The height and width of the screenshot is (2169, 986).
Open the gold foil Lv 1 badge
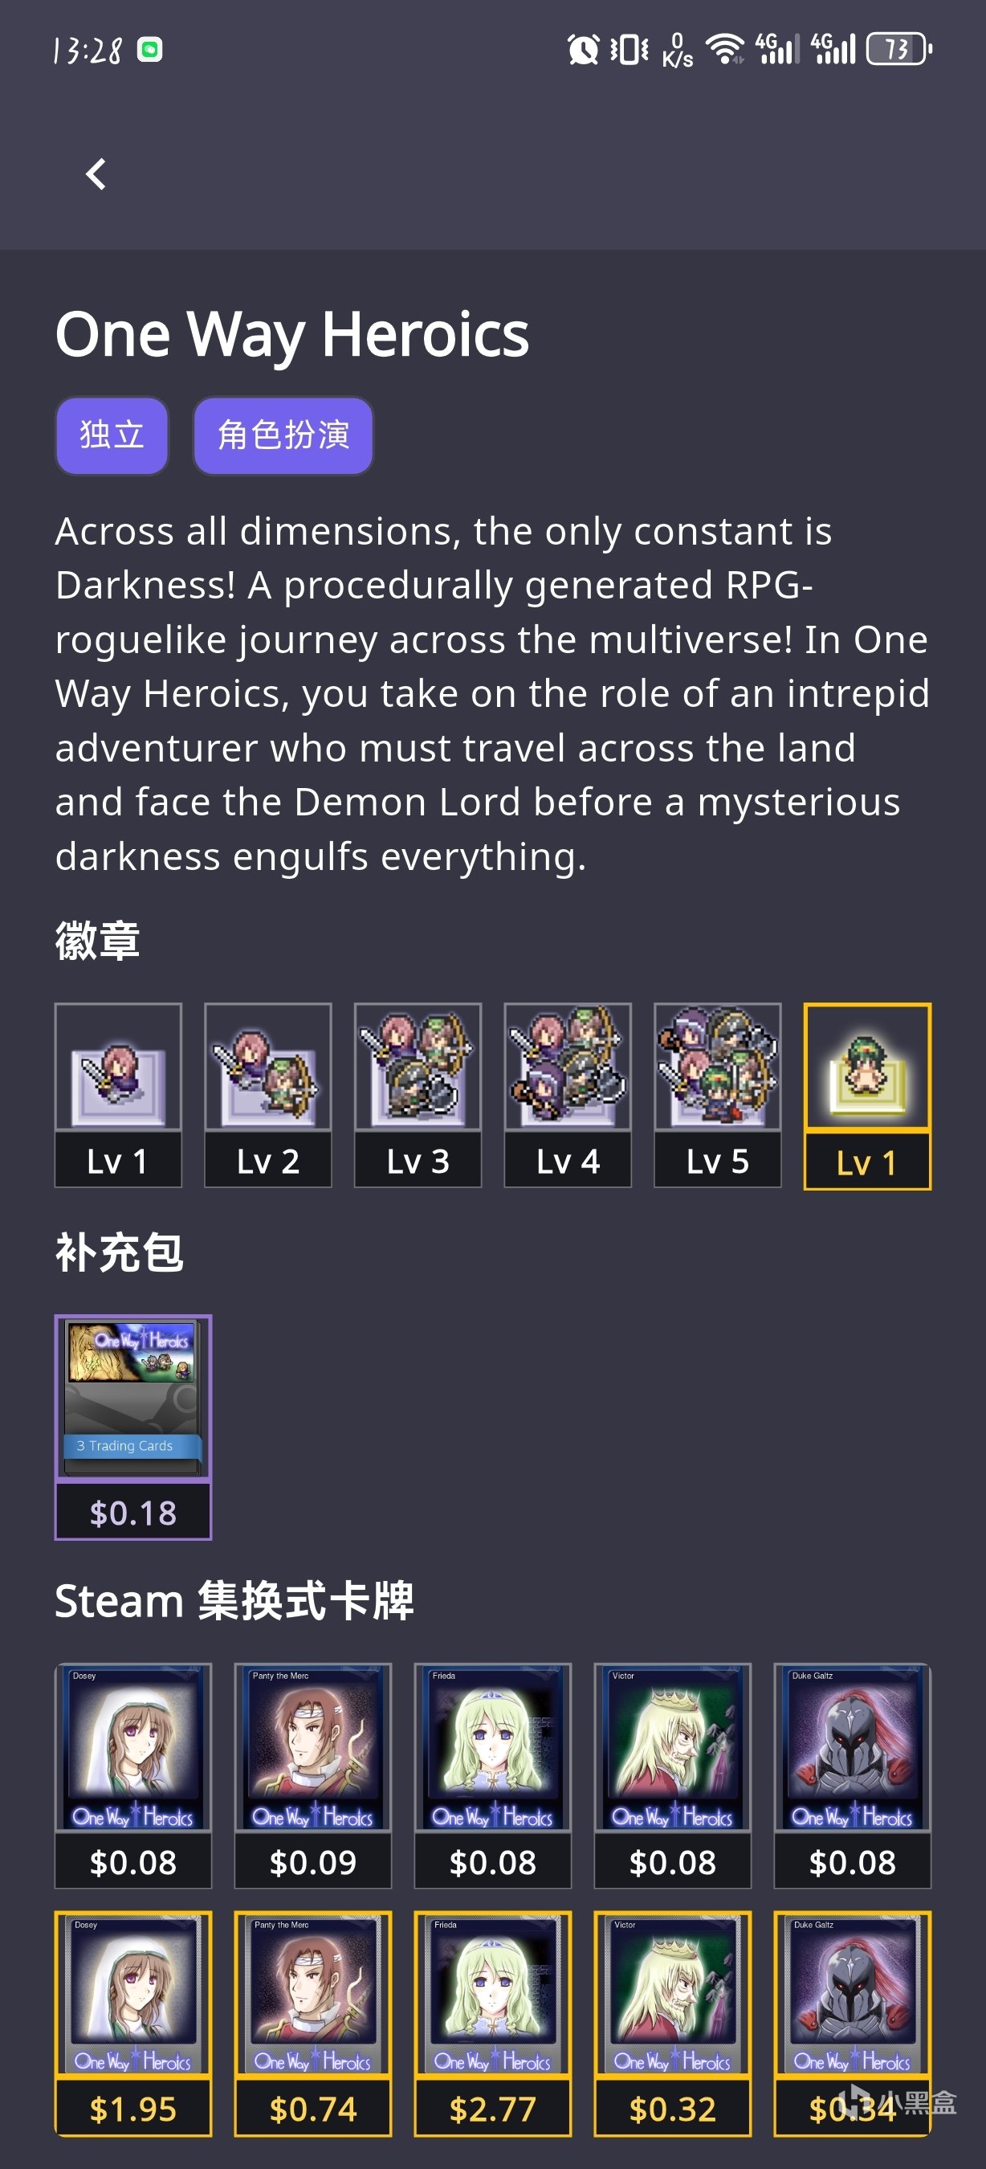[867, 1096]
